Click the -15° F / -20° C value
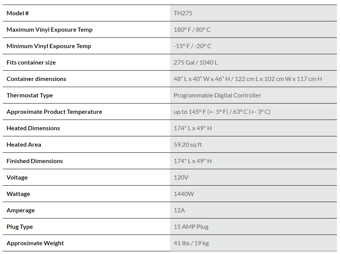The height and width of the screenshot is (254, 340). click(192, 46)
